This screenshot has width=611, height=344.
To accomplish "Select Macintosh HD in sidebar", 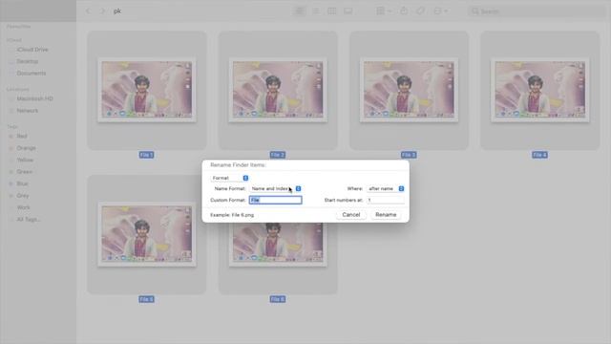I will click(34, 98).
